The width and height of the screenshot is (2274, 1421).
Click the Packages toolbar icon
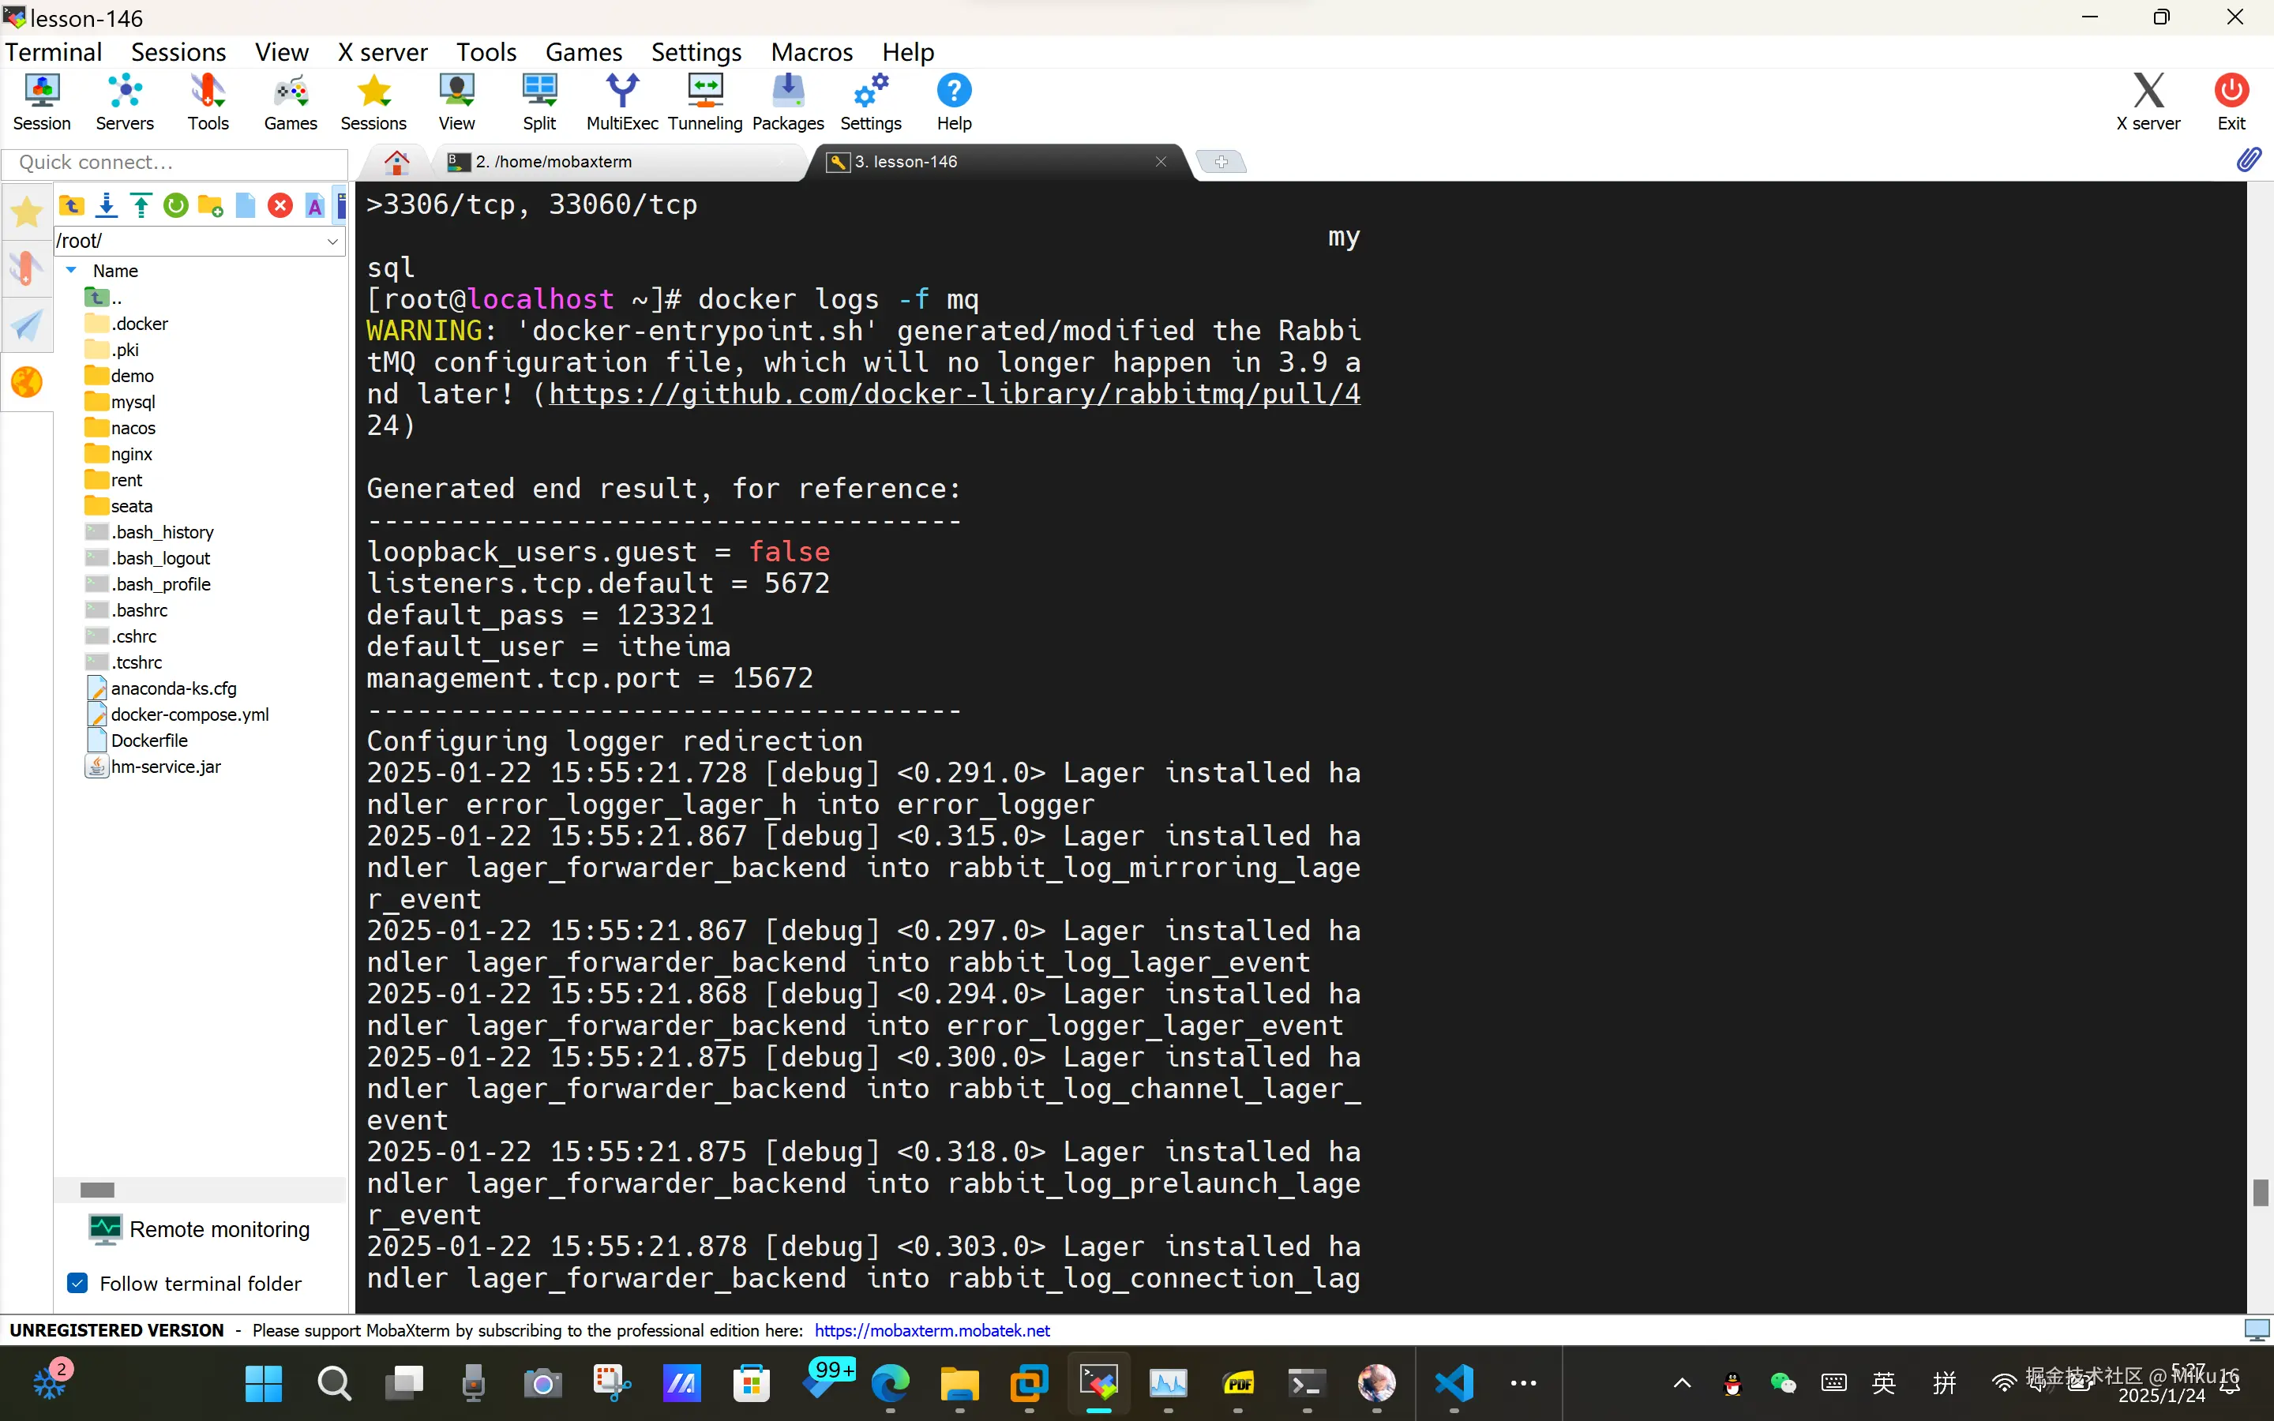[787, 102]
